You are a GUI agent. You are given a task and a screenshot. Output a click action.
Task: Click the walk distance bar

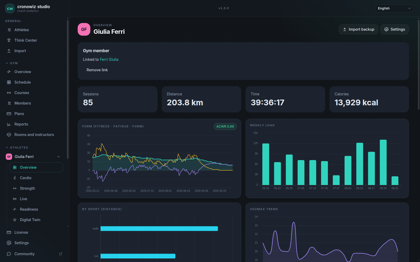click(159, 228)
